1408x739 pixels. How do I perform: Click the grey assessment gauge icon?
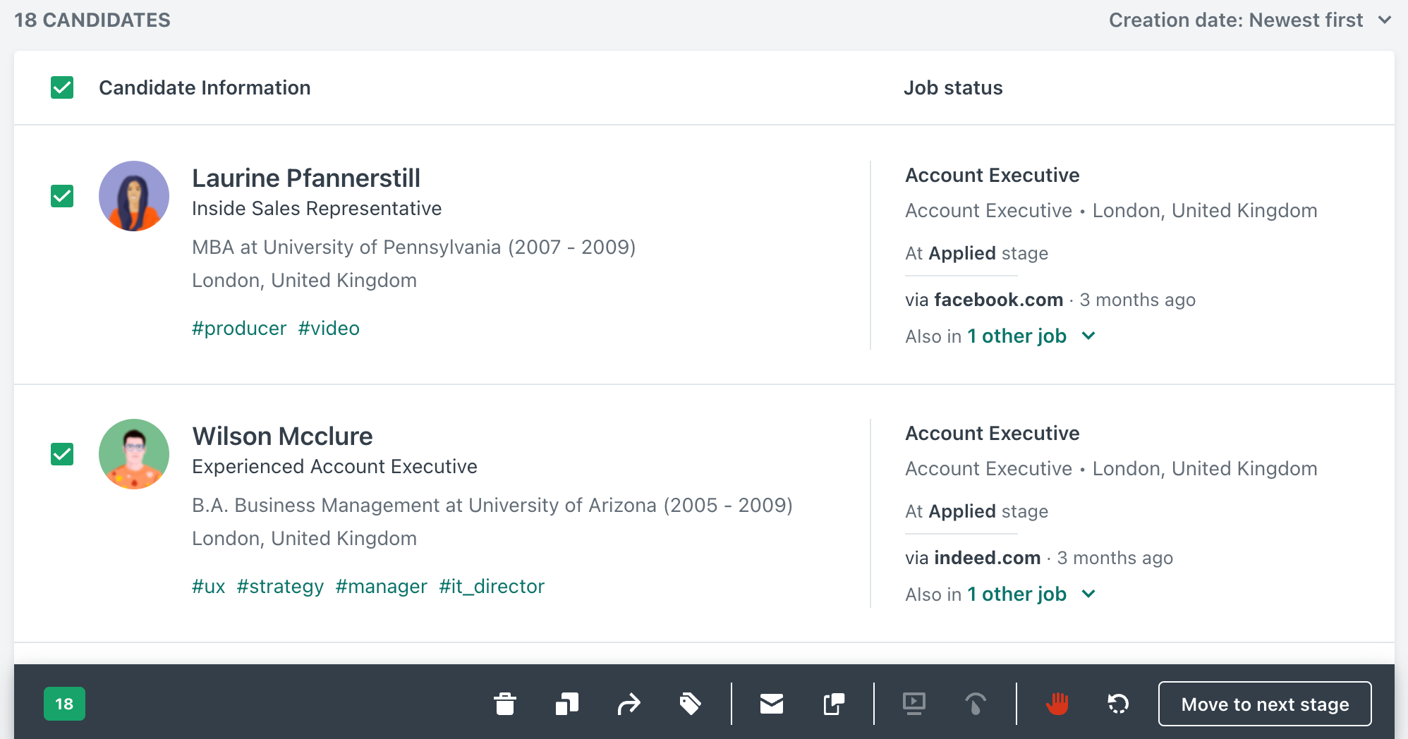click(976, 704)
